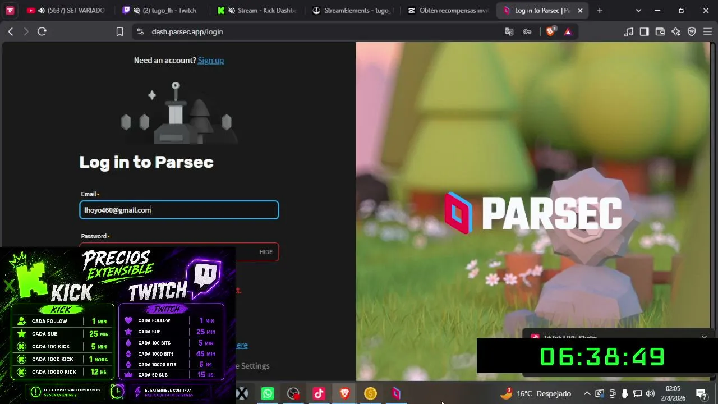Open the saved passwords key icon
Image resolution: width=718 pixels, height=404 pixels.
coord(527,32)
